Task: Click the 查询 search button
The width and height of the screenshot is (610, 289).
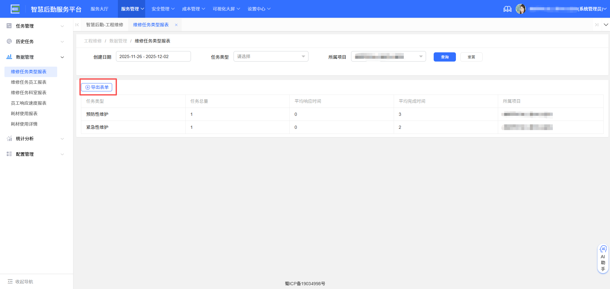Action: click(x=444, y=57)
